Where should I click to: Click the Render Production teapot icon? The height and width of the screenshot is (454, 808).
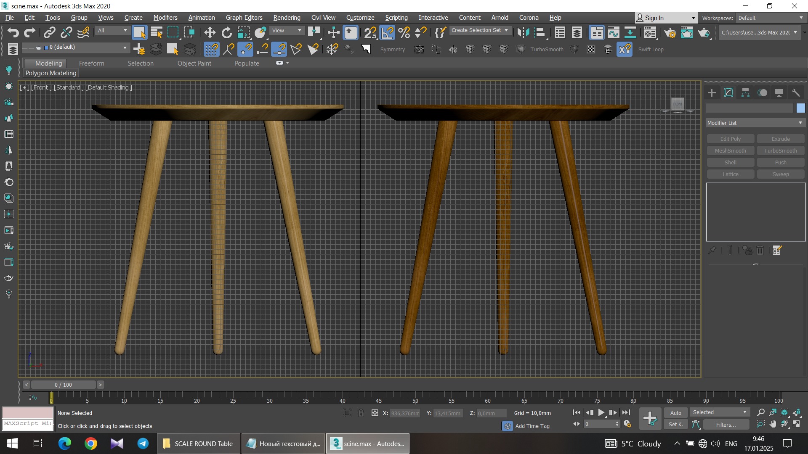[x=704, y=32]
